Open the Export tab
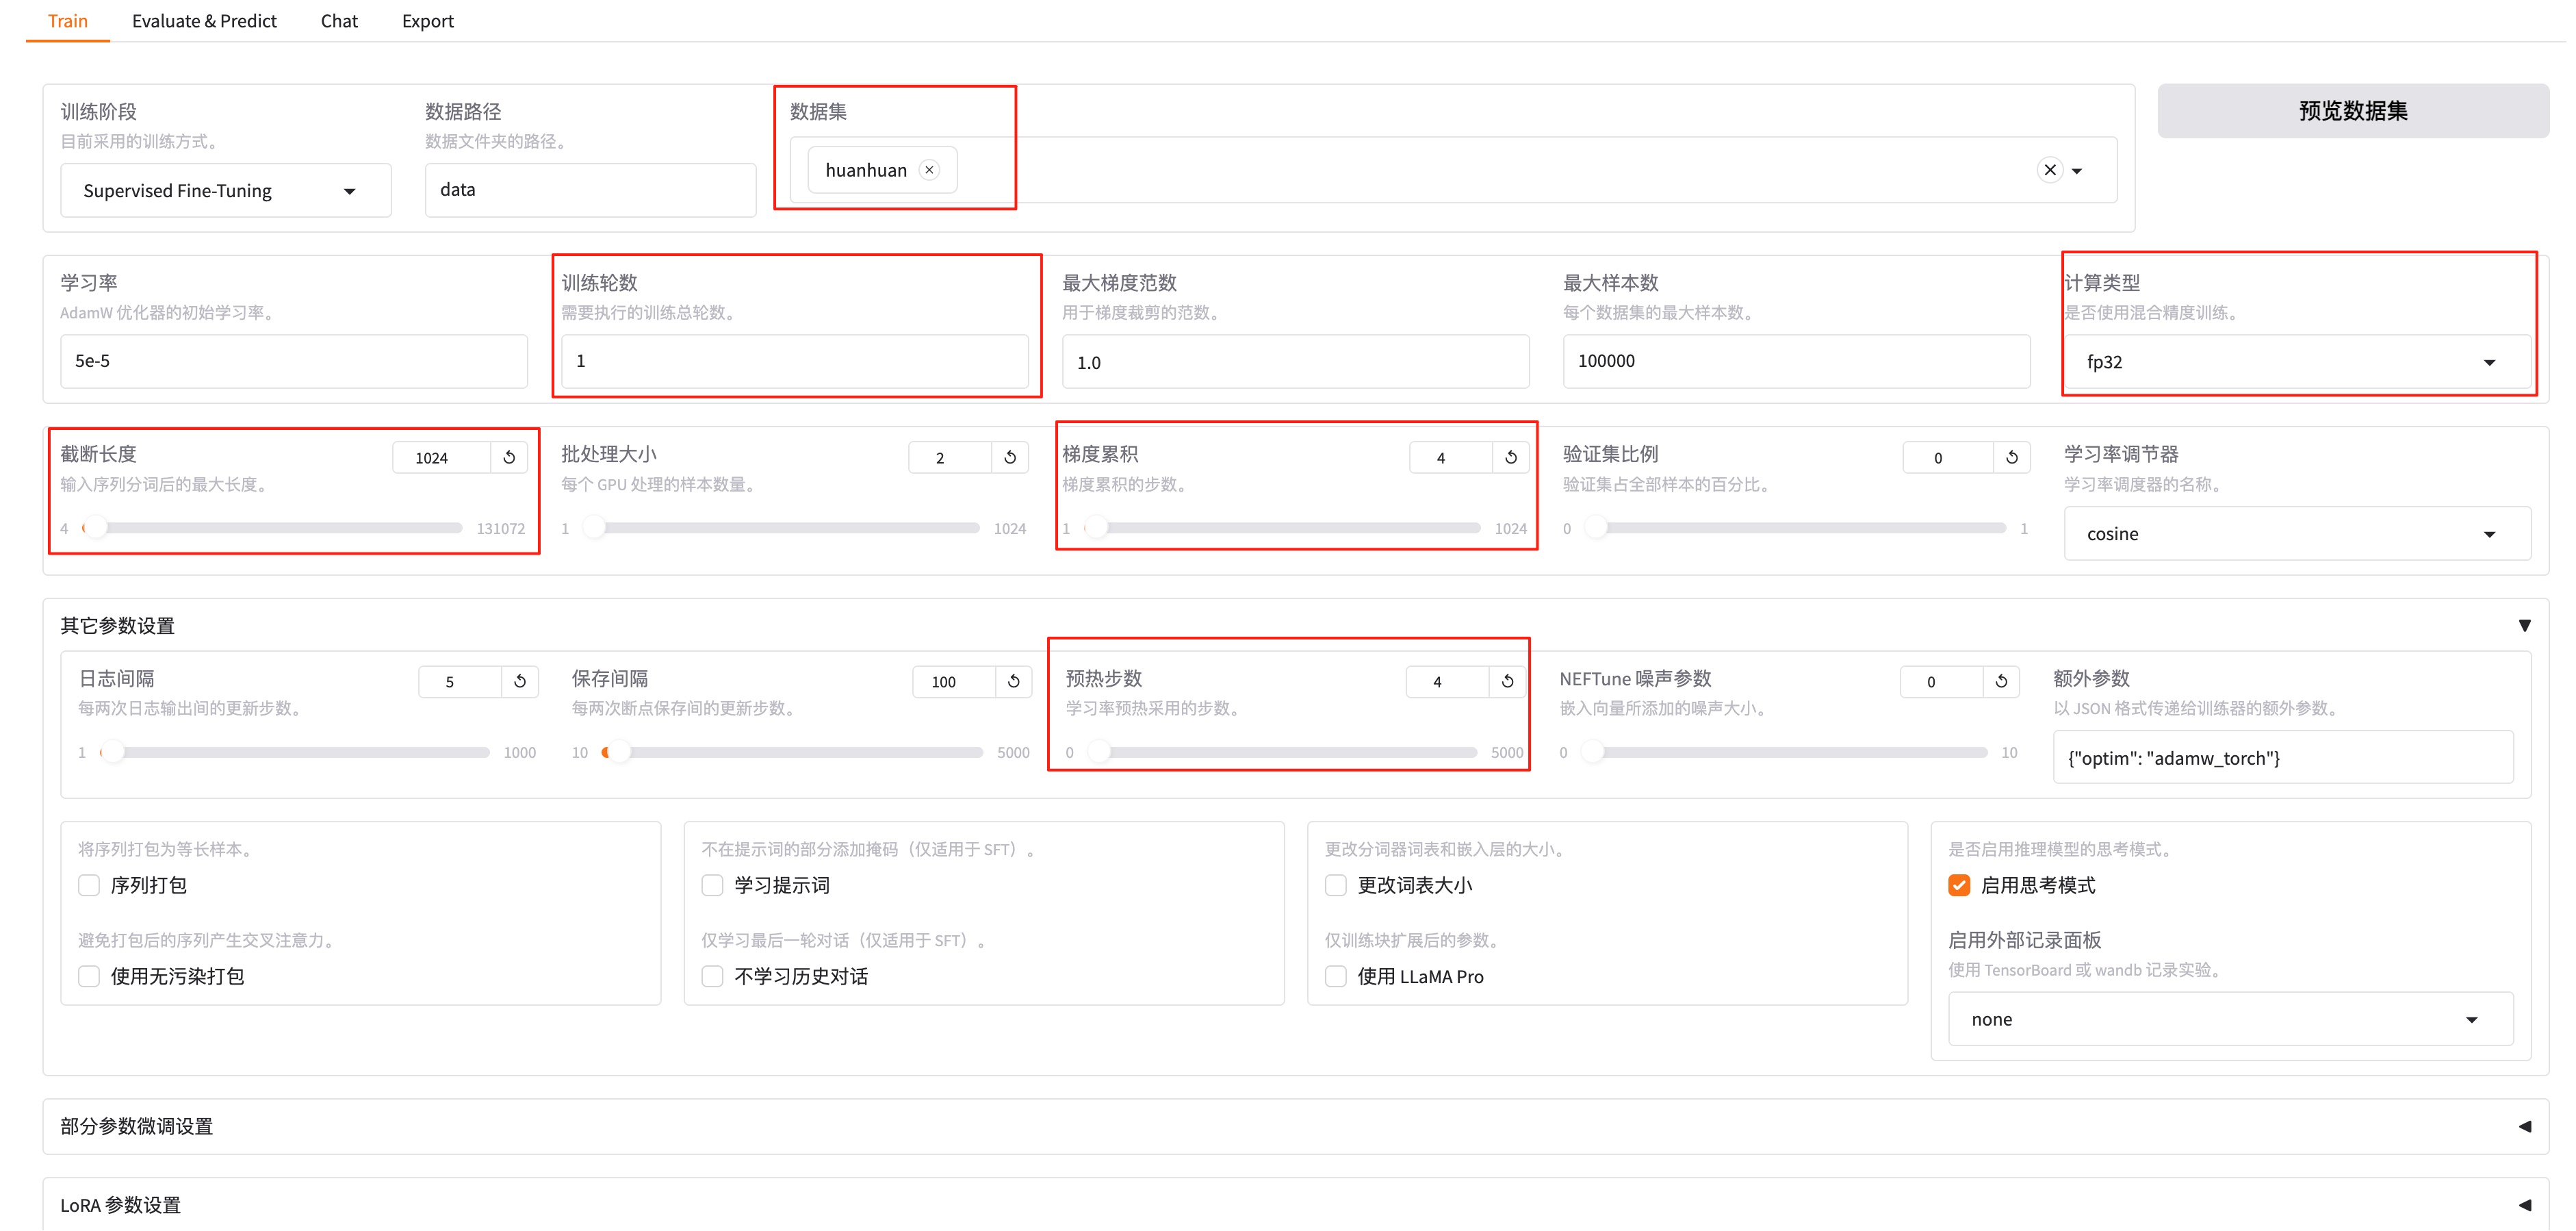Screen dimensions: 2576x1231 (427, 21)
